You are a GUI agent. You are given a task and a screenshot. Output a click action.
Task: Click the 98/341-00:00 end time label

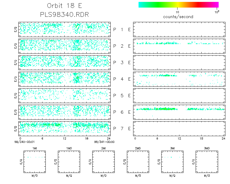click(104, 142)
